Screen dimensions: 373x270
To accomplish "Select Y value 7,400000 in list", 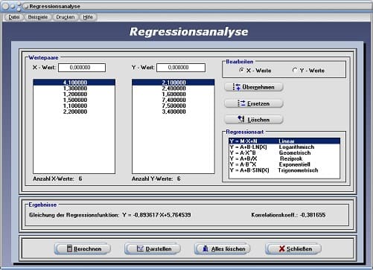I will pos(173,100).
